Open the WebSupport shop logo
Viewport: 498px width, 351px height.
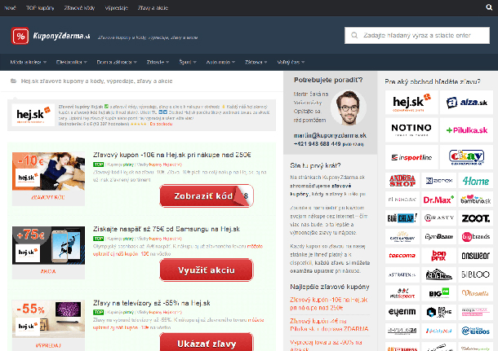pos(402,293)
